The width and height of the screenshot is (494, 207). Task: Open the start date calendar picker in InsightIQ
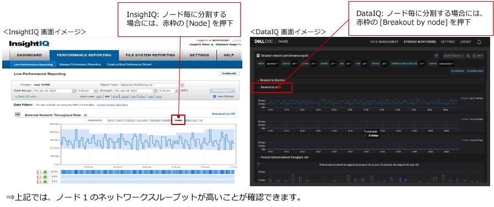(75, 91)
